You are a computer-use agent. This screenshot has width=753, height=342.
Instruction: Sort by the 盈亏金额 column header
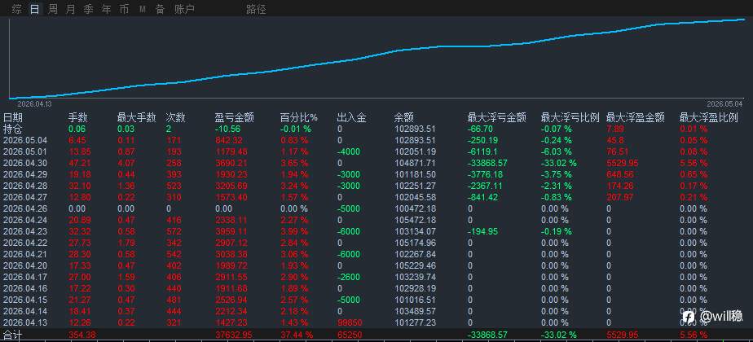tap(235, 117)
